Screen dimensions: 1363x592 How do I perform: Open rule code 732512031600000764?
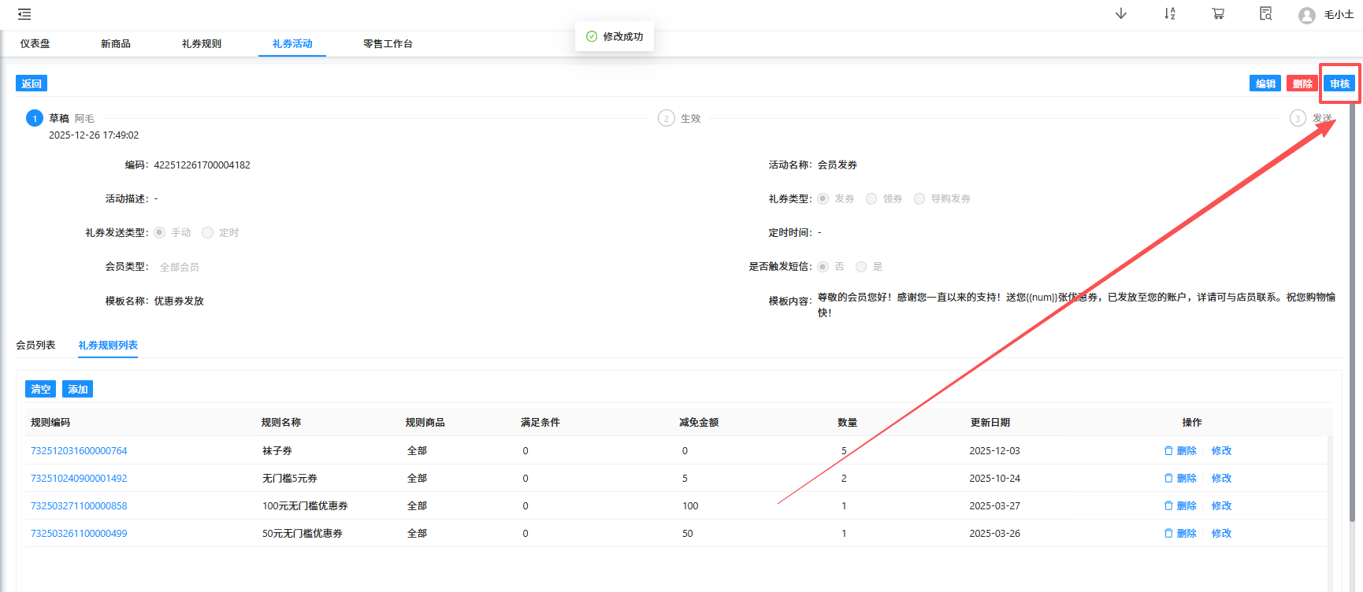(79, 451)
